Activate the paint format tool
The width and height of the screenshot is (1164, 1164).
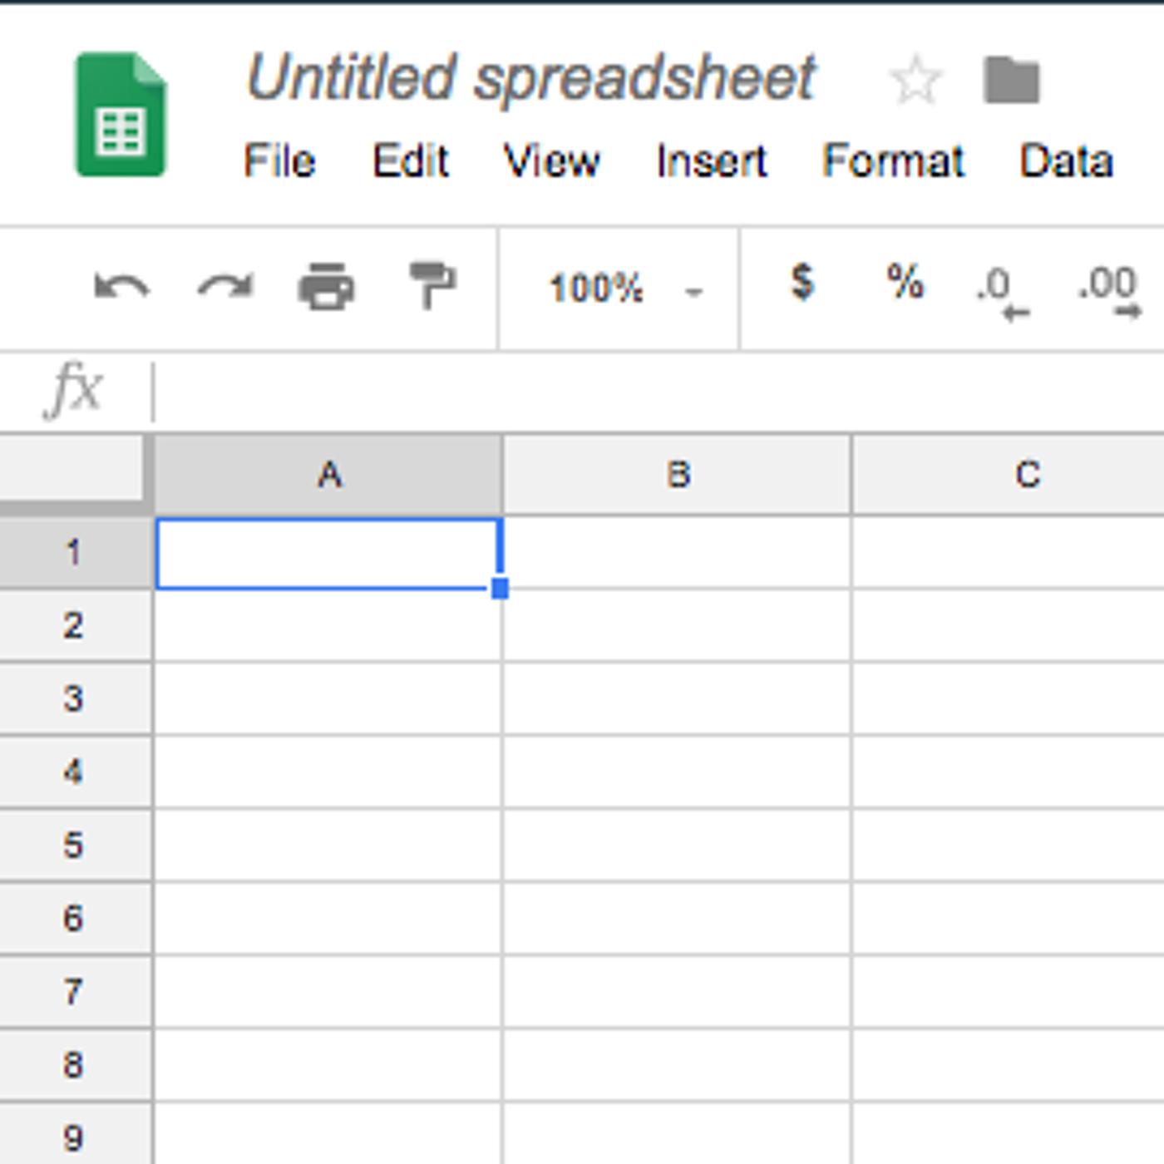click(x=432, y=287)
